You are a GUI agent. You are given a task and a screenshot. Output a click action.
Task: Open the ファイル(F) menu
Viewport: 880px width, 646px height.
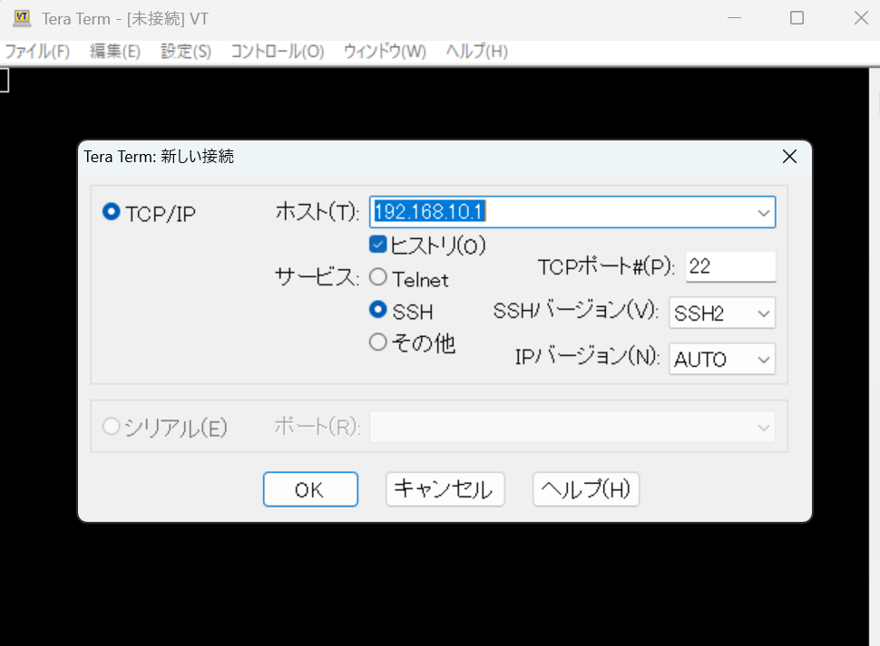(x=37, y=52)
